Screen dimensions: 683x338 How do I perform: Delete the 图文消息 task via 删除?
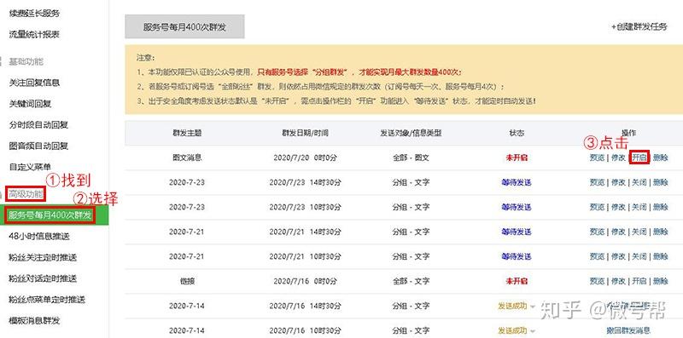660,158
